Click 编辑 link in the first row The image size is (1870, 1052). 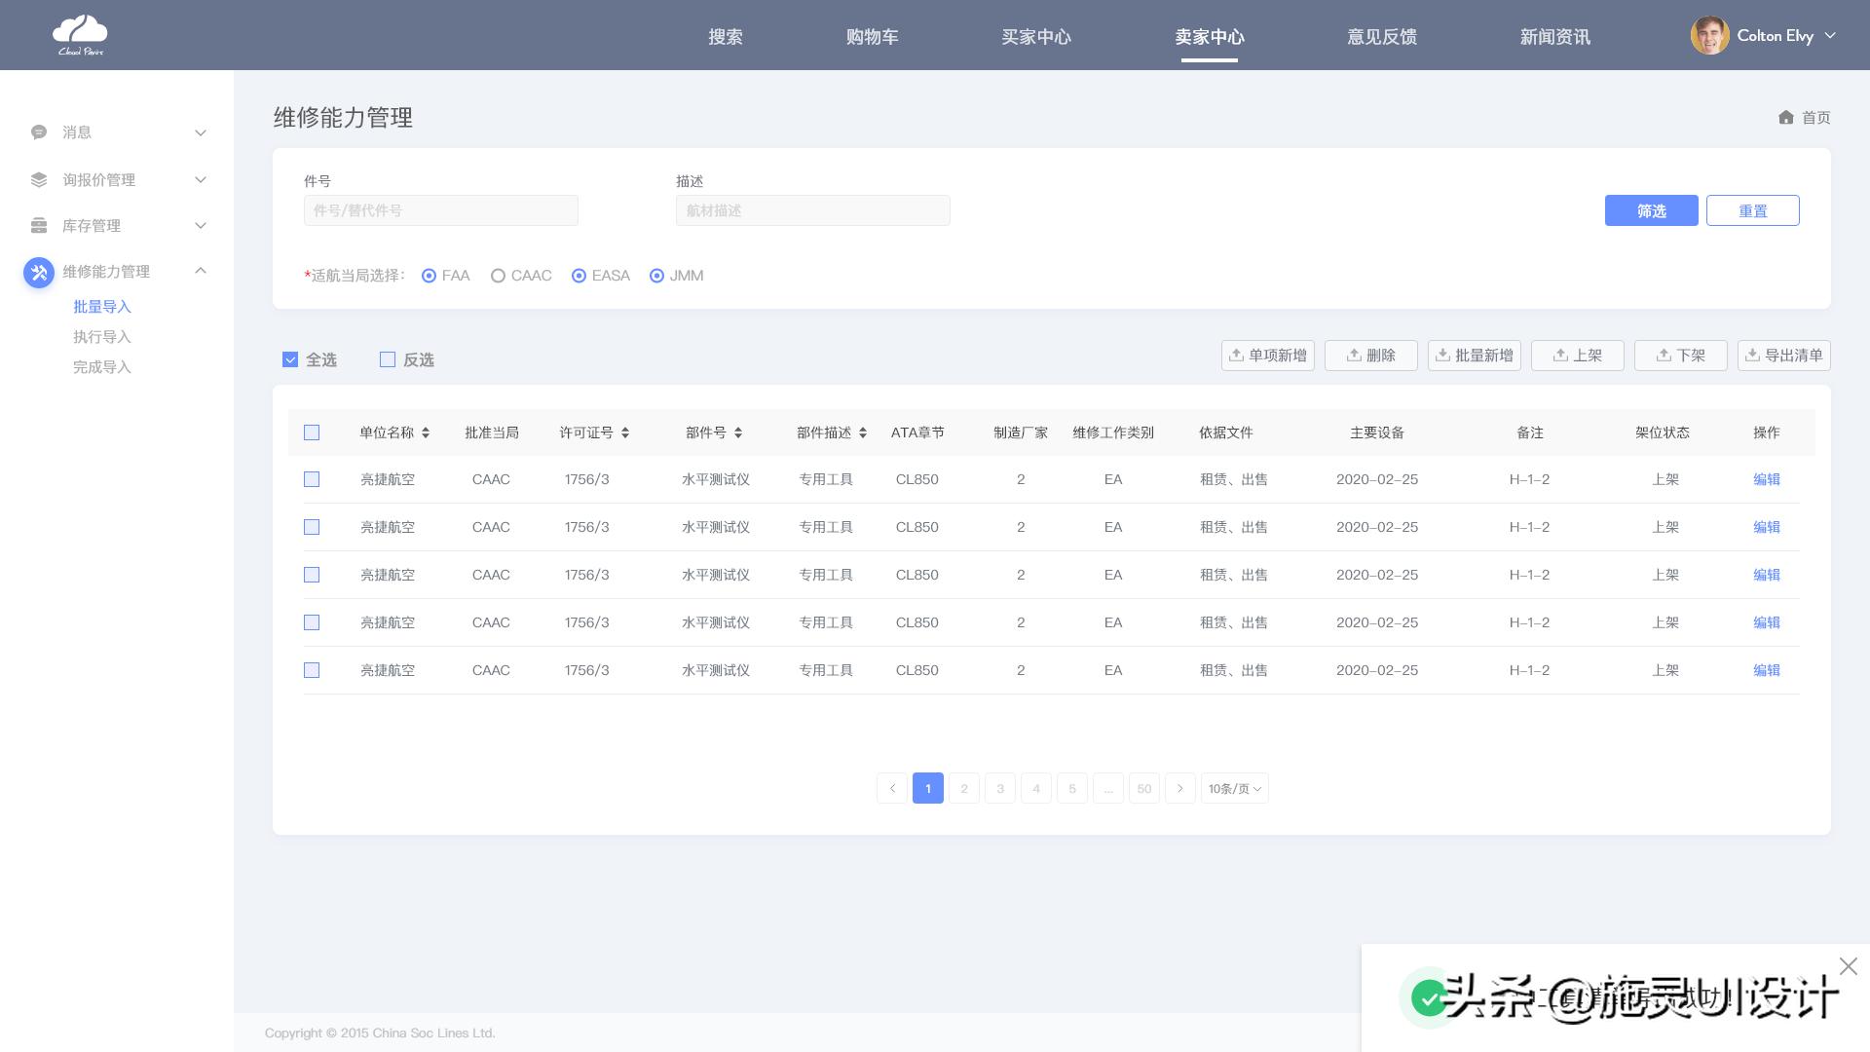pos(1766,479)
